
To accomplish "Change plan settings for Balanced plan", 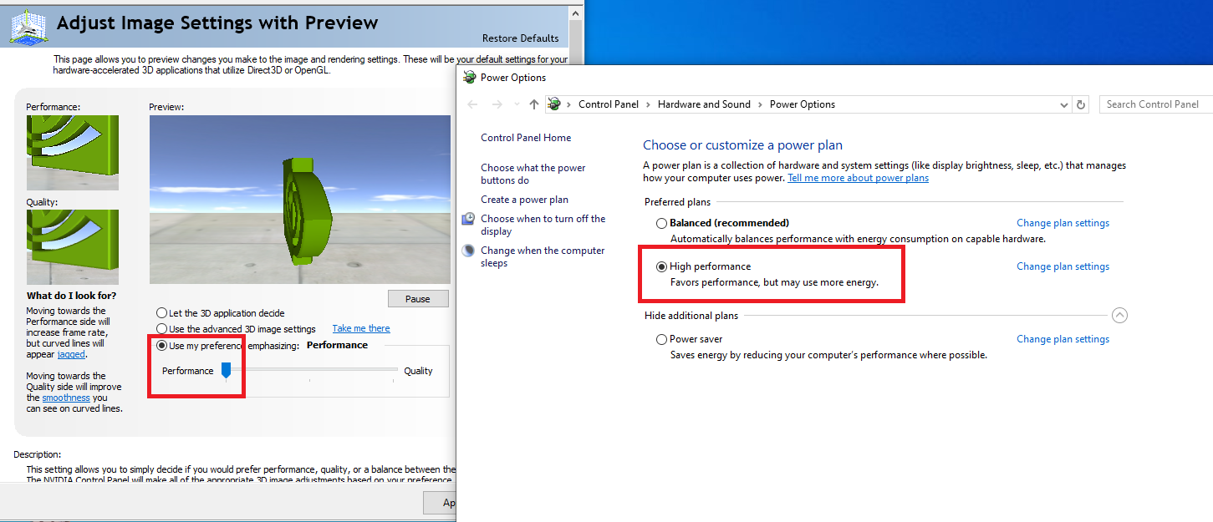I will click(x=1063, y=223).
